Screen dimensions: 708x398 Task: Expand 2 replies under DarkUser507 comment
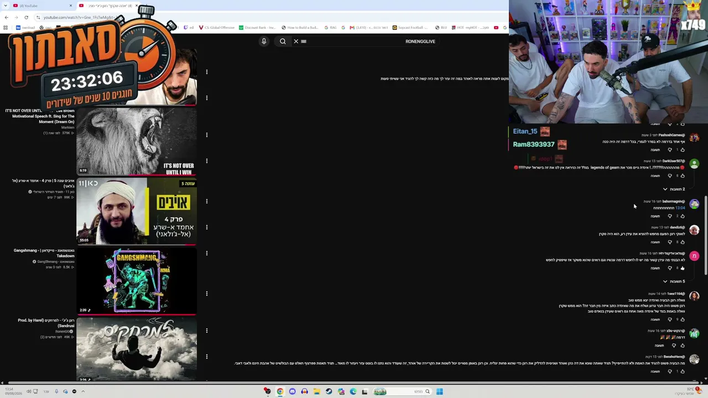(x=673, y=189)
